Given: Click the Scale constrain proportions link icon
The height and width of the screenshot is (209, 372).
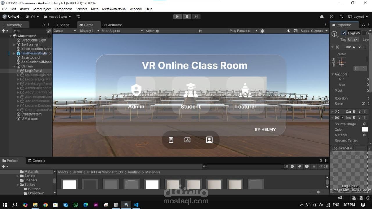Looking at the screenshot, I should click(364, 104).
